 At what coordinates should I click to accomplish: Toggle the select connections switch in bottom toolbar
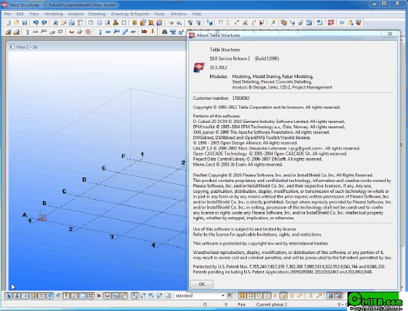pyautogui.click(x=16, y=295)
